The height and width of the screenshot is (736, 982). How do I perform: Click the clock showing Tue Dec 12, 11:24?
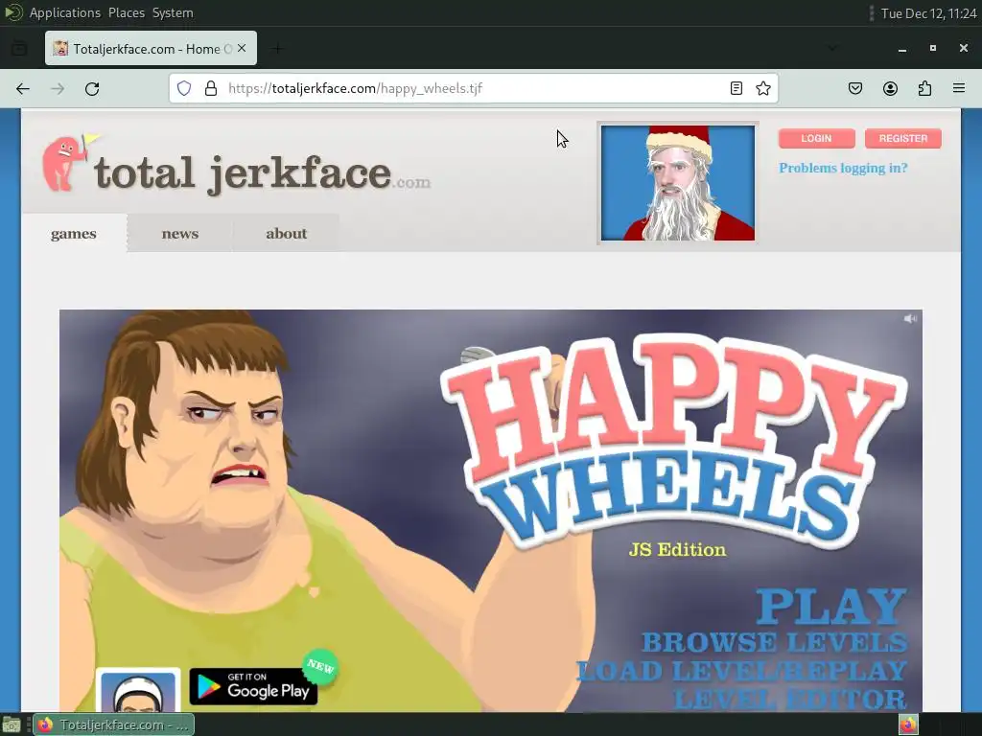928,13
